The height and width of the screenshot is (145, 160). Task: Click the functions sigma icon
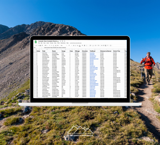[x=111, y=46]
